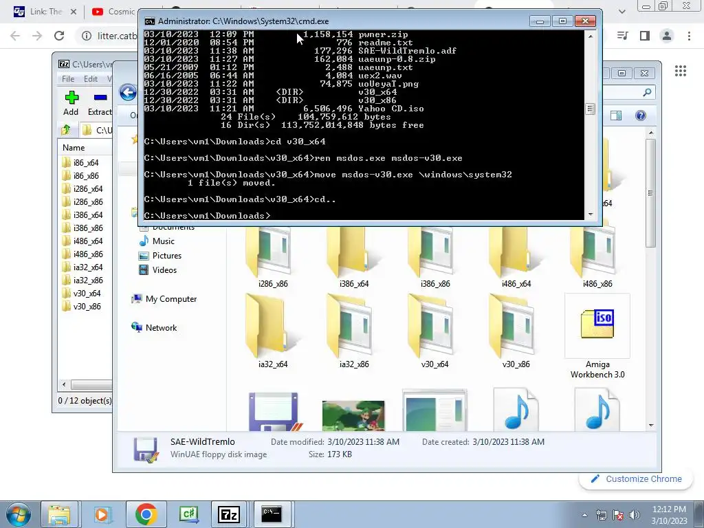Open Videos library in Explorer sidebar
Image resolution: width=704 pixels, height=528 pixels.
pyautogui.click(x=158, y=269)
